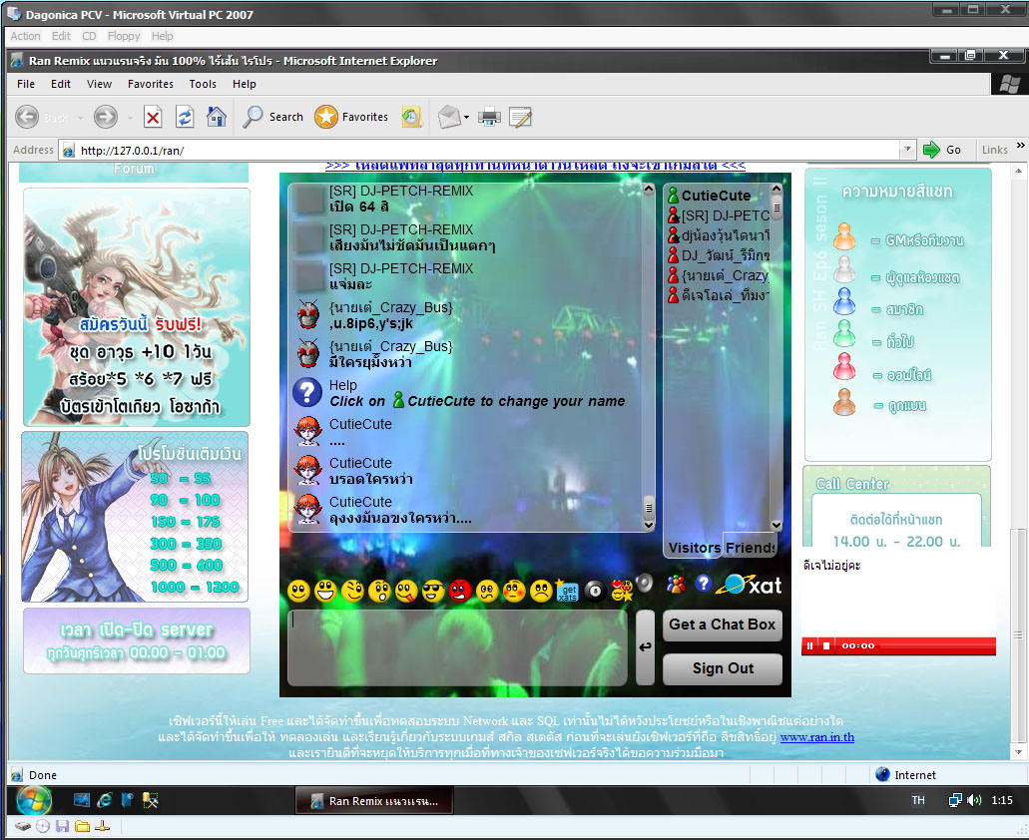Expand the address bar dropdown arrow

coord(907,150)
